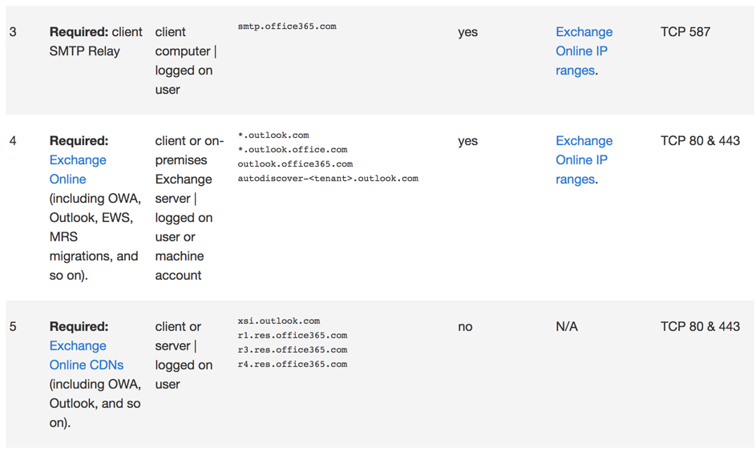Viewport: 756px width, 452px height.
Task: Select r1.res.office365.com hostname entry
Action: click(x=292, y=335)
